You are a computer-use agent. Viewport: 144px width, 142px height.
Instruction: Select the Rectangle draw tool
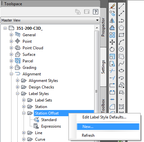121,35
